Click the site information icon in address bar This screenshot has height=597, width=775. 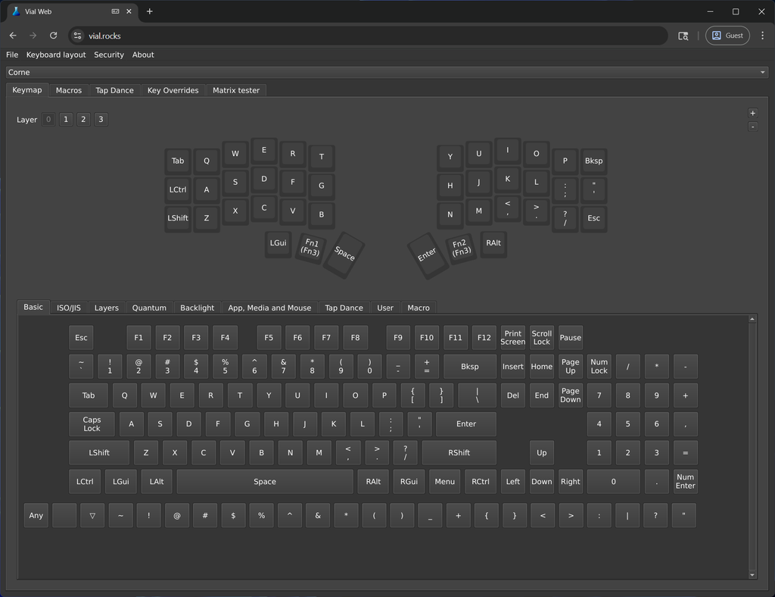(78, 36)
